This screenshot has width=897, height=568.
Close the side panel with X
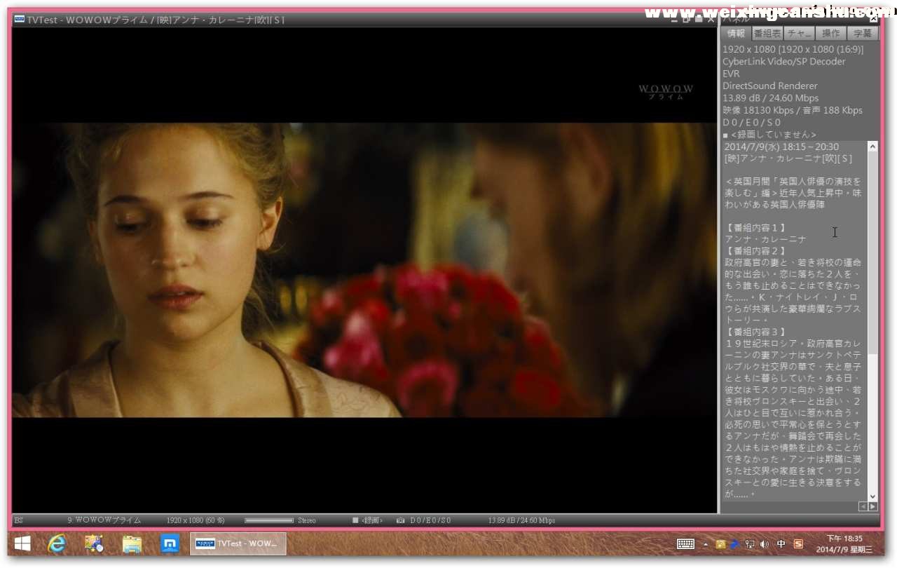873,20
